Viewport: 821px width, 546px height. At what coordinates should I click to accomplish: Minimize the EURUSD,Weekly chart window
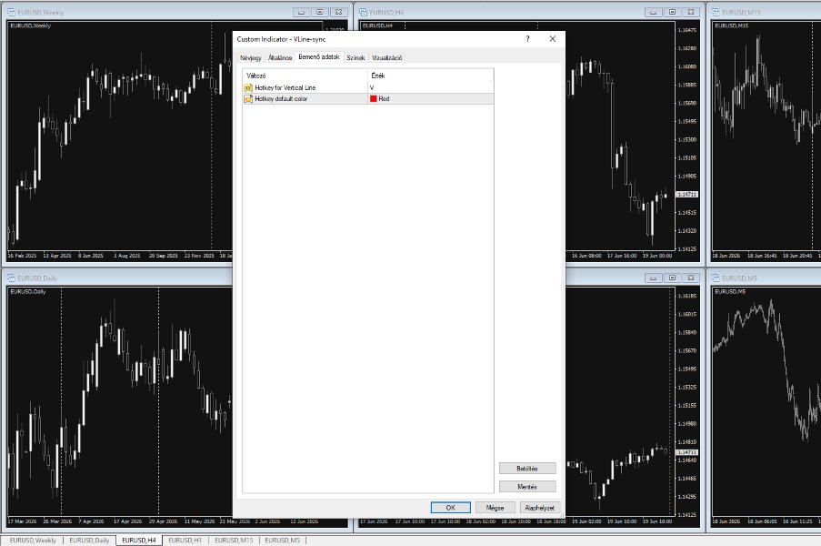tap(301, 12)
